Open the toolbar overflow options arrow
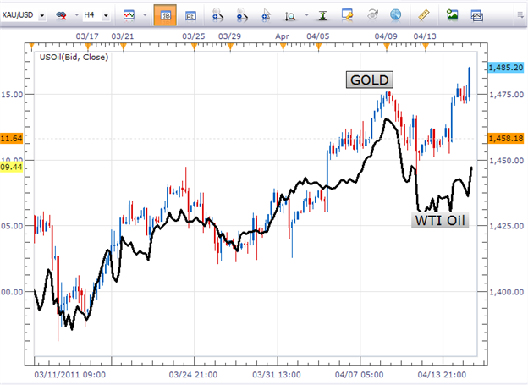 tap(520, 15)
